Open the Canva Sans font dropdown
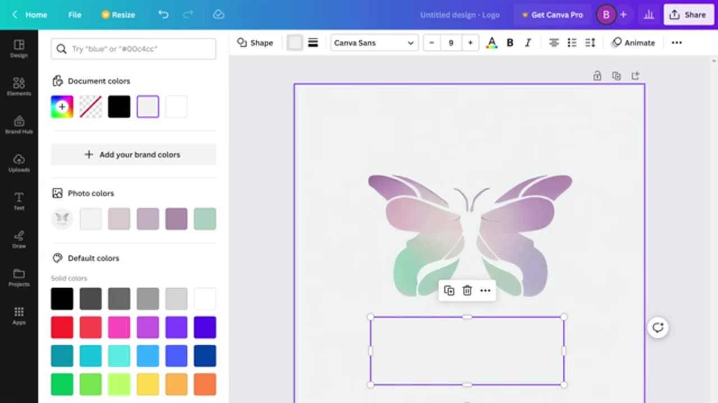The image size is (718, 403). [374, 43]
